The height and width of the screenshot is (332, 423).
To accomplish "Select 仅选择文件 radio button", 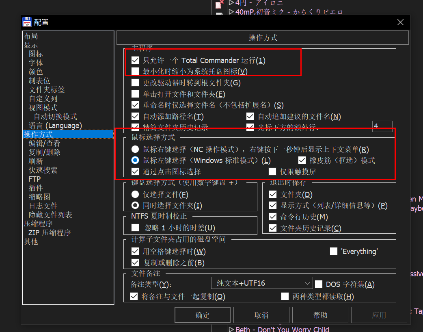I will (135, 194).
